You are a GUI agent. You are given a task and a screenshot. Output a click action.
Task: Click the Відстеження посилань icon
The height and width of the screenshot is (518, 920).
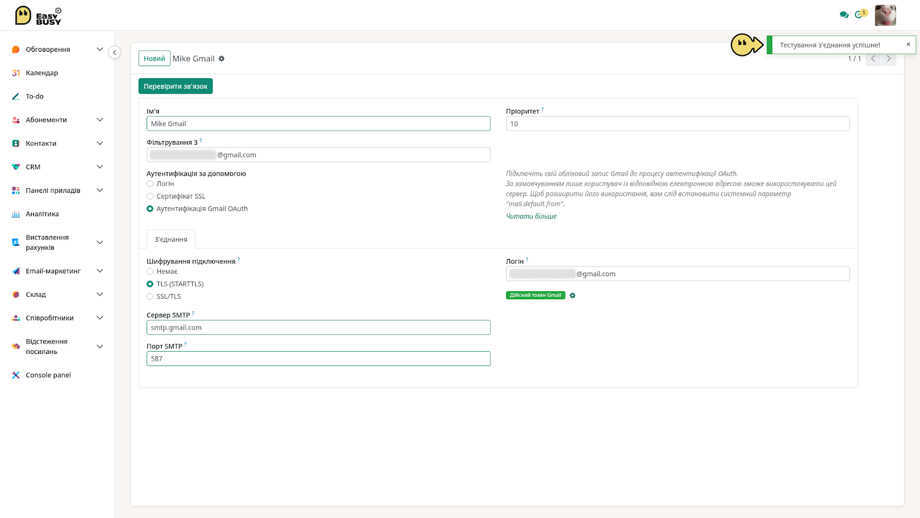coord(16,346)
